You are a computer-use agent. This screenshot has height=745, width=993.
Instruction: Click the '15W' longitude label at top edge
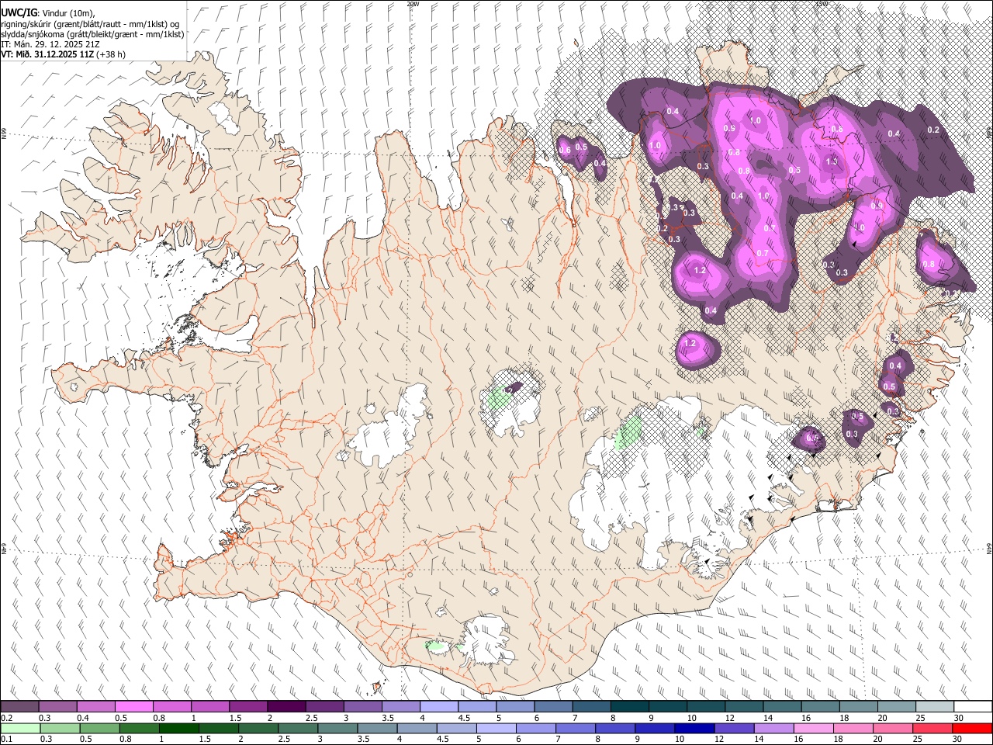pyautogui.click(x=822, y=4)
